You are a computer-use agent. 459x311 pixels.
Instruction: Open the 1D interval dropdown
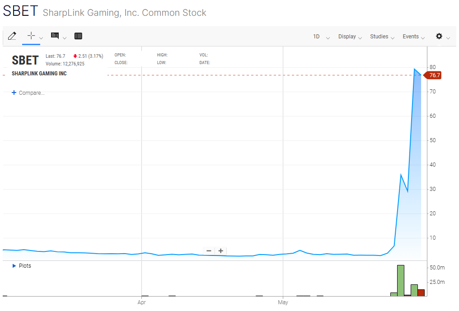[317, 37]
